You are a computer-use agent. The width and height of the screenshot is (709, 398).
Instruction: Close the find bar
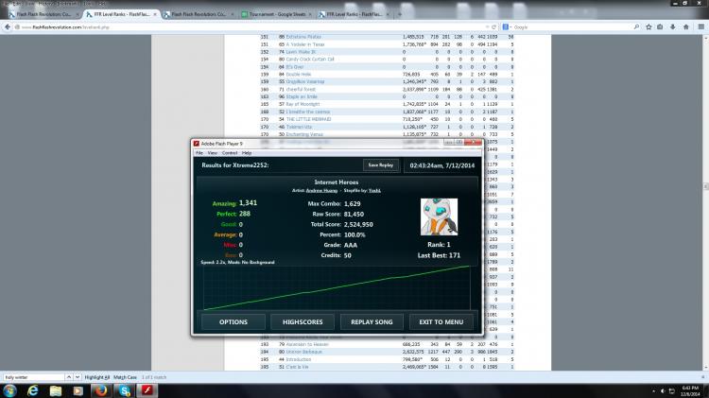point(702,377)
